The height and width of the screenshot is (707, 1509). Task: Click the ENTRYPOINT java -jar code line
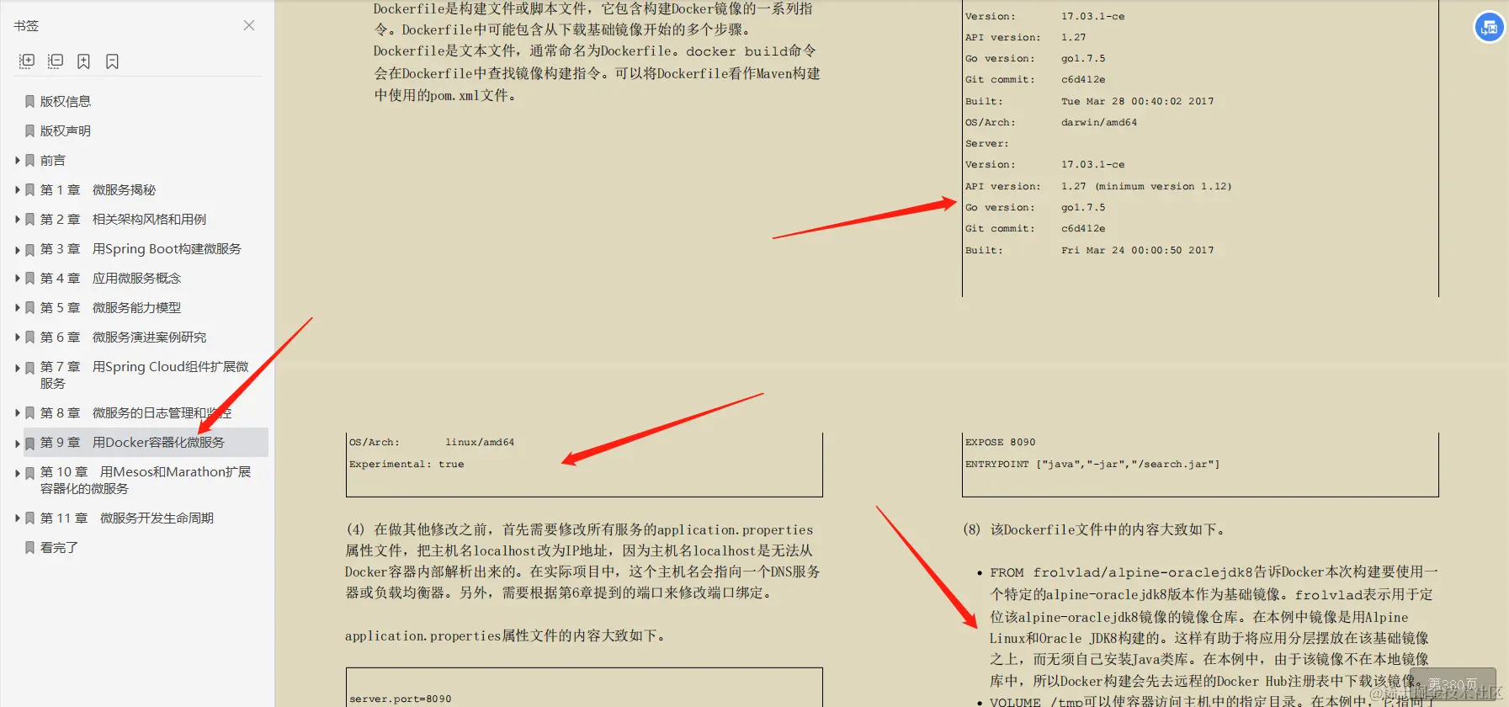(1092, 464)
